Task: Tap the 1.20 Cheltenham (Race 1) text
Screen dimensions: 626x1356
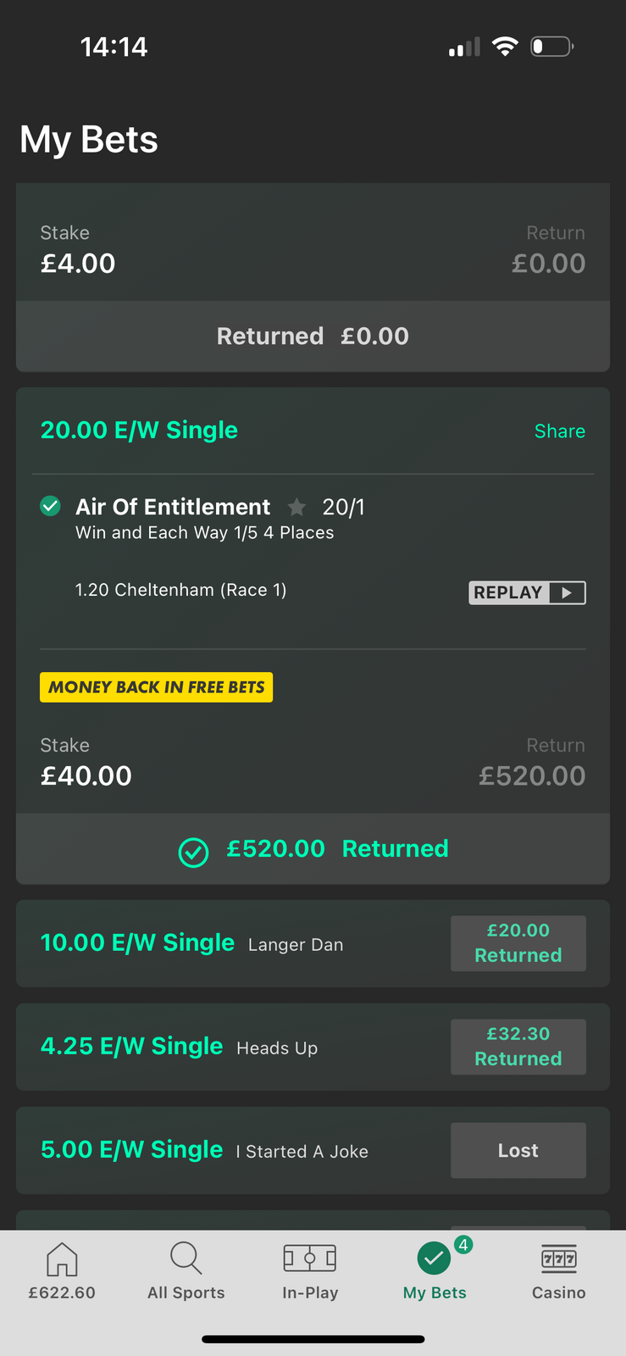Action: pos(180,590)
